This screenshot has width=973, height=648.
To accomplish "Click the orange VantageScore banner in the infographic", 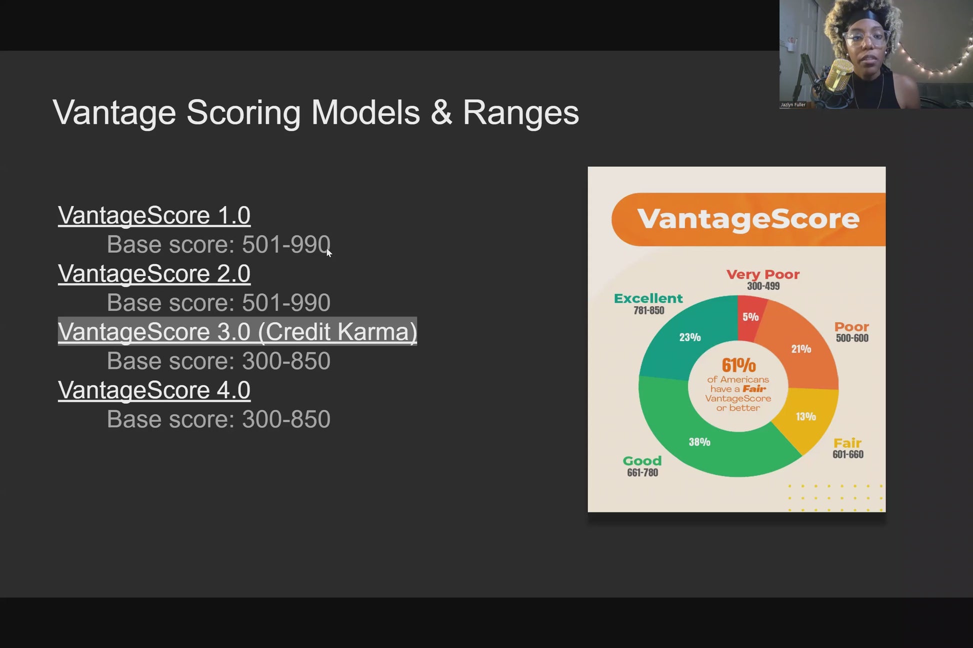I will click(x=748, y=219).
